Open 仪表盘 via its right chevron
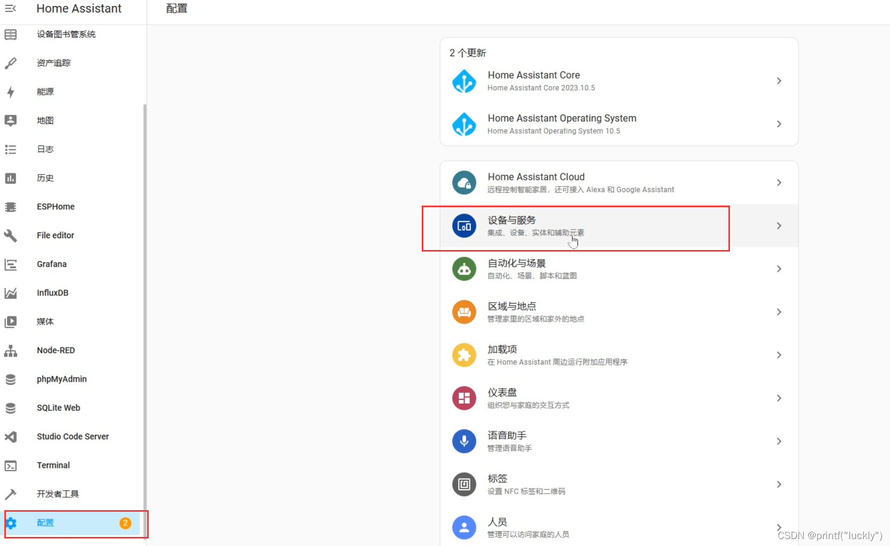This screenshot has width=890, height=546. pos(779,398)
